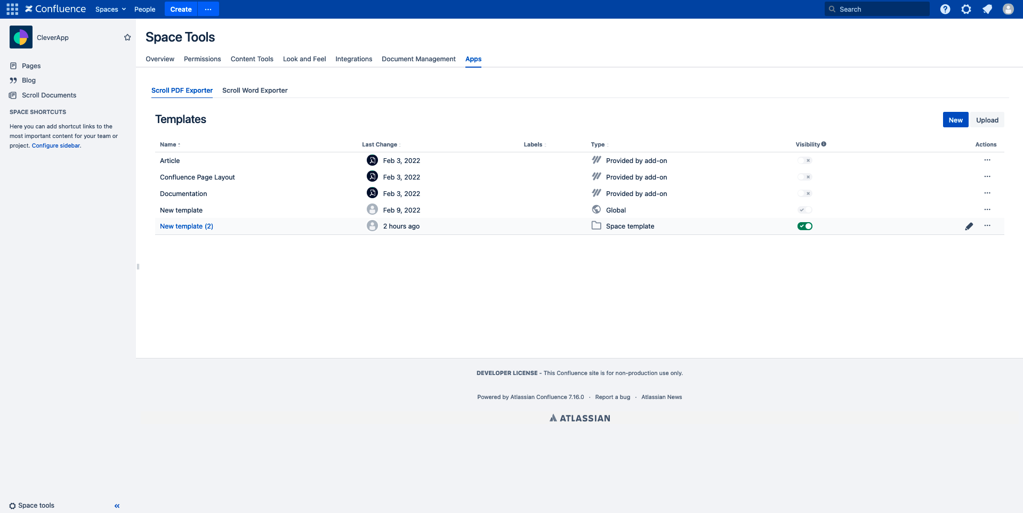Open the Configure sidebar link
This screenshot has width=1023, height=513.
(x=56, y=145)
